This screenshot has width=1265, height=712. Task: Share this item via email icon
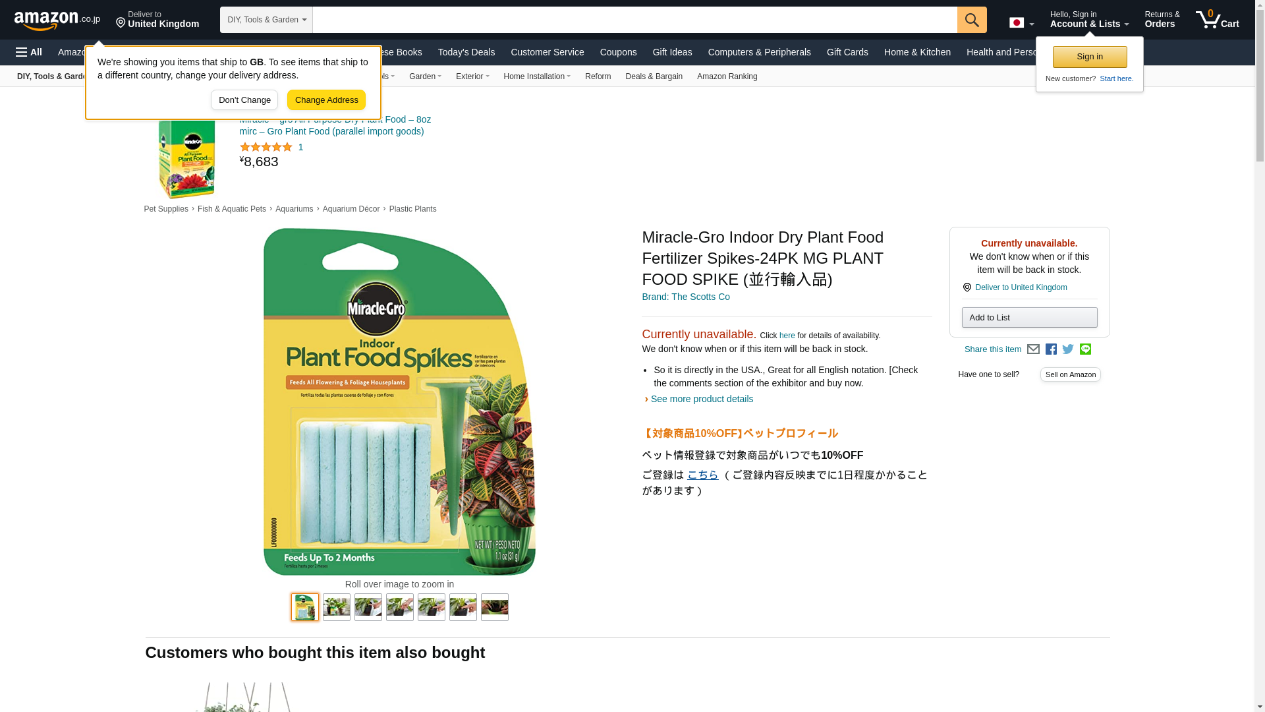click(1033, 349)
